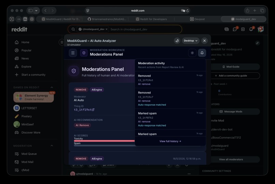Click the Spam score bar

tap(104, 145)
